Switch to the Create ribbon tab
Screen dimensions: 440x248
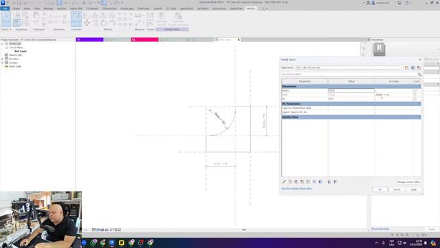tap(16, 8)
